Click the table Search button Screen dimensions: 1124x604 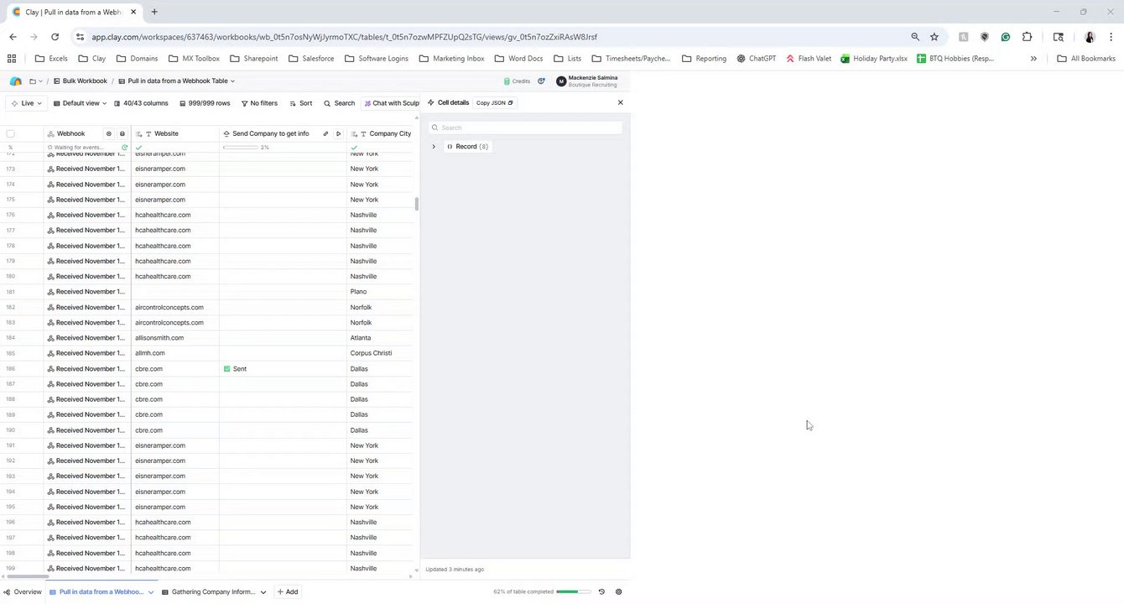[x=339, y=103]
